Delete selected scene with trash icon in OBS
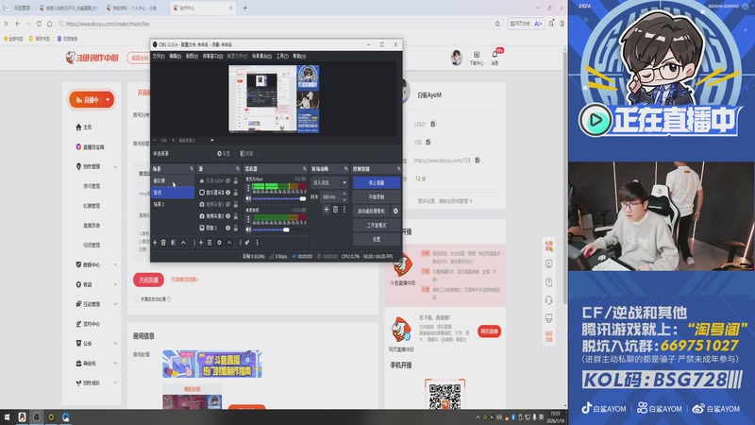Screen dimensions: 755x425 pos(163,243)
